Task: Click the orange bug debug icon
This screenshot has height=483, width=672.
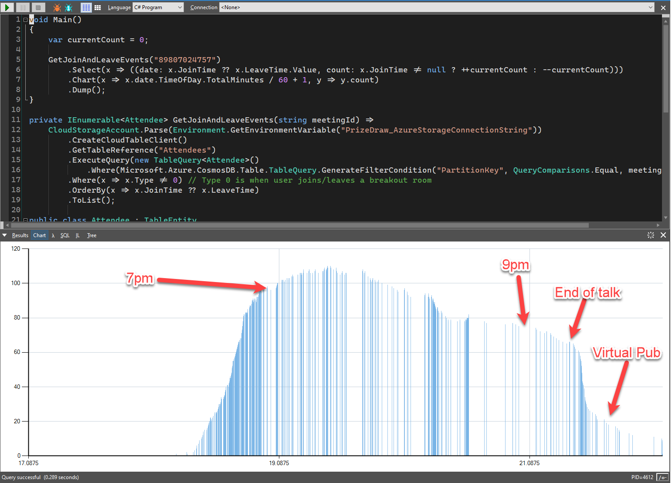Action: [57, 7]
